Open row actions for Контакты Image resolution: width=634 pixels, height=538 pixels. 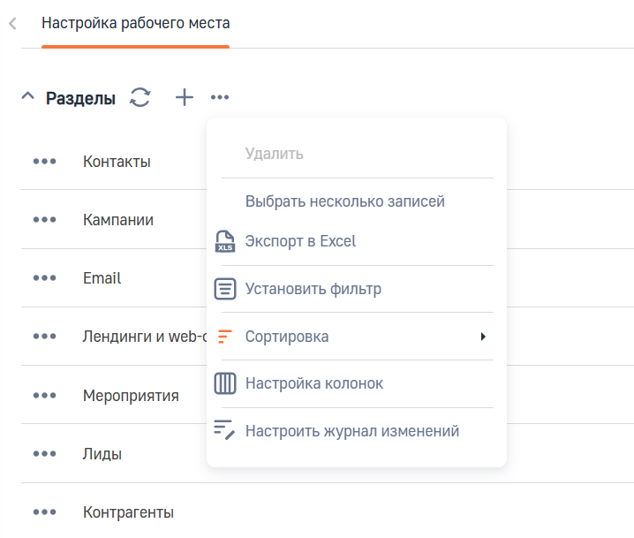pyautogui.click(x=44, y=162)
